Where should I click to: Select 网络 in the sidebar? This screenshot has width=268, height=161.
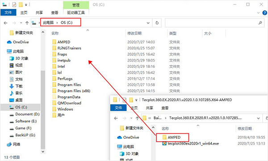(x=13, y=144)
